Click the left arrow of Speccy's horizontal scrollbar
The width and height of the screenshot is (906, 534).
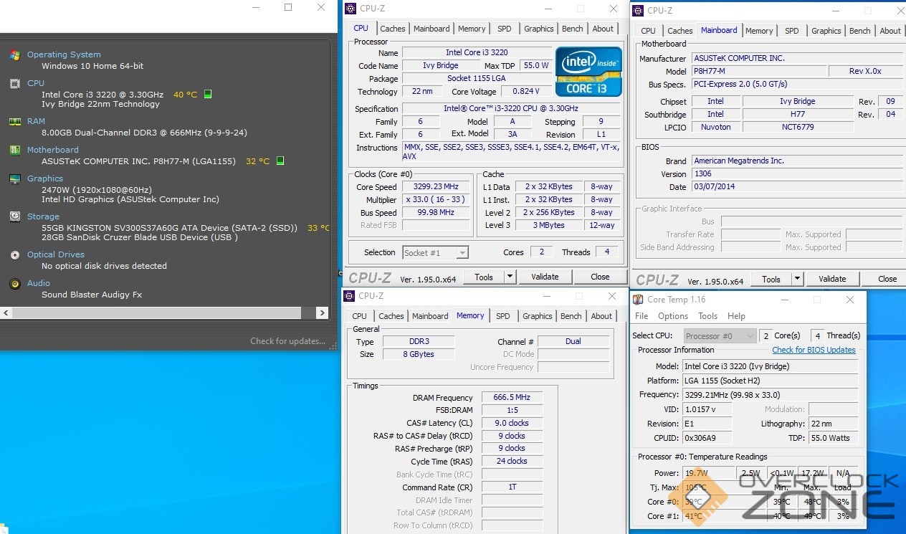[x=6, y=313]
